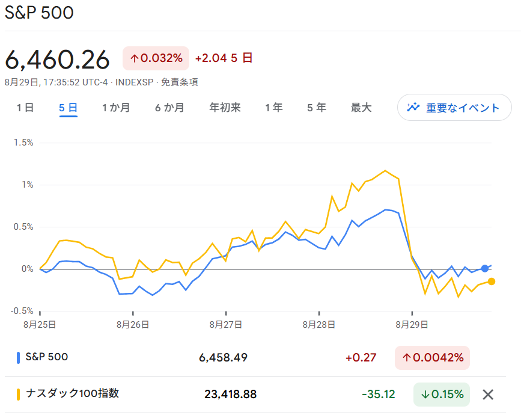Click the ↓0.15% badge in Nasdaq row
This screenshot has height=415, width=521.
coord(442,395)
